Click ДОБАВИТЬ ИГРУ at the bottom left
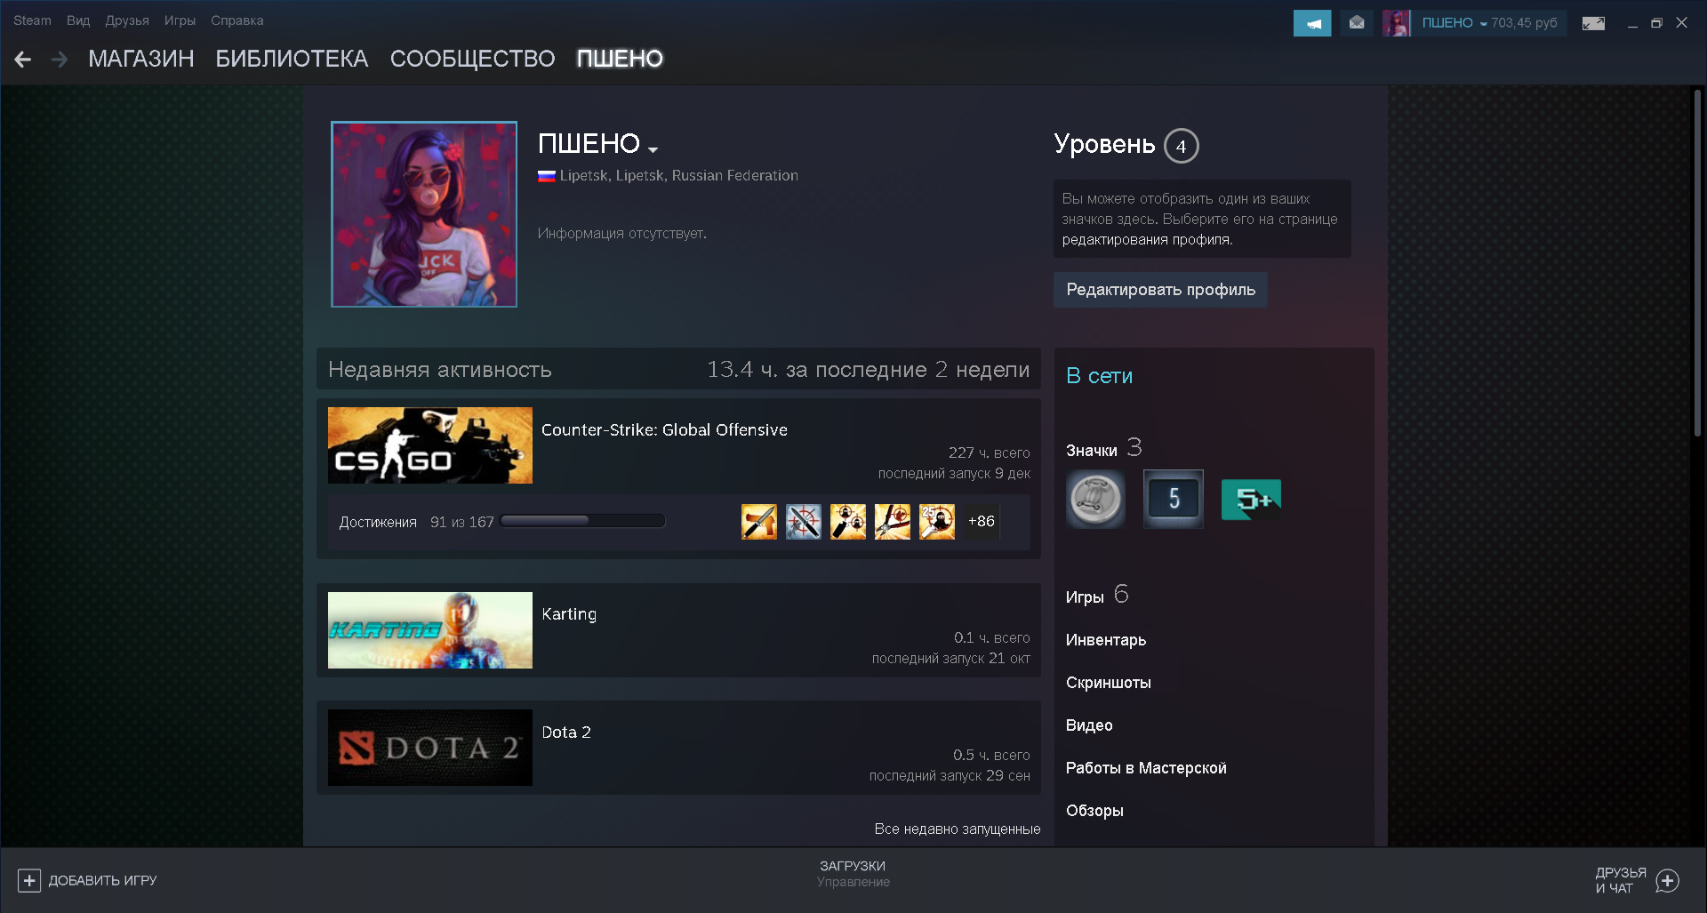Image resolution: width=1707 pixels, height=913 pixels. (102, 880)
